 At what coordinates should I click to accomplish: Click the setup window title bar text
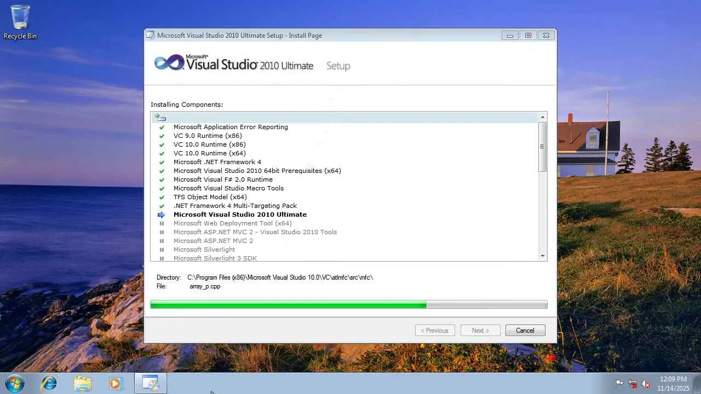239,36
